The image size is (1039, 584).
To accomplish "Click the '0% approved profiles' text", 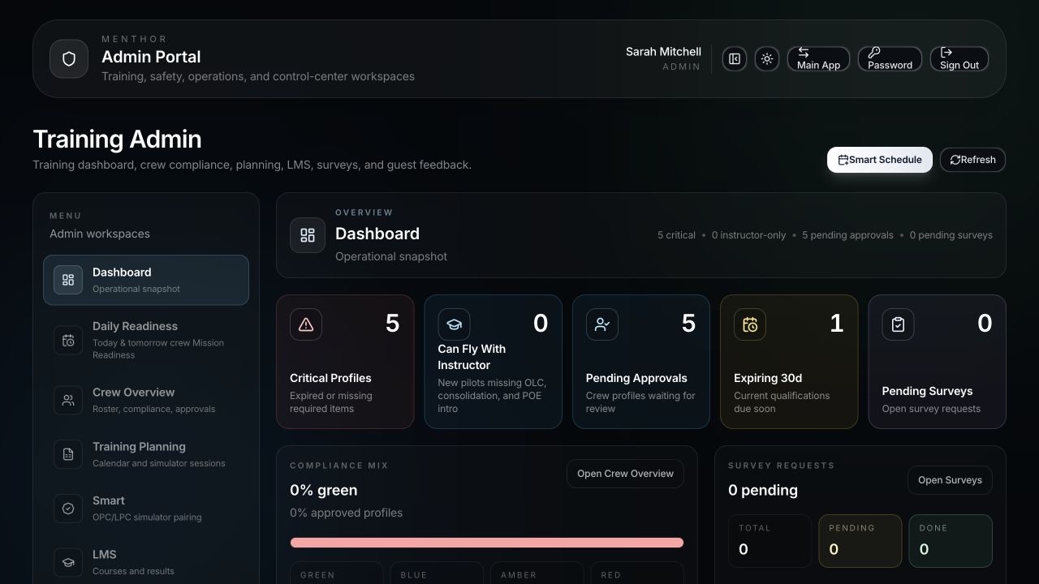I will 346,513.
